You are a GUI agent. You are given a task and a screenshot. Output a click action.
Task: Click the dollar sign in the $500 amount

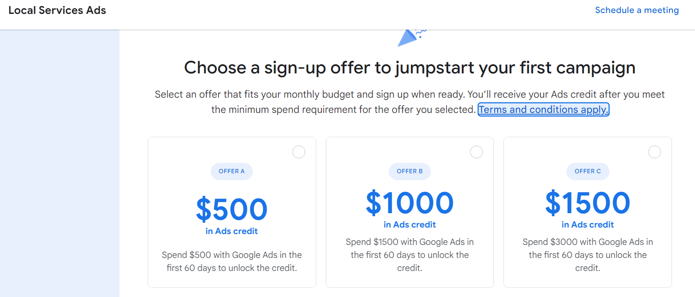pos(204,210)
